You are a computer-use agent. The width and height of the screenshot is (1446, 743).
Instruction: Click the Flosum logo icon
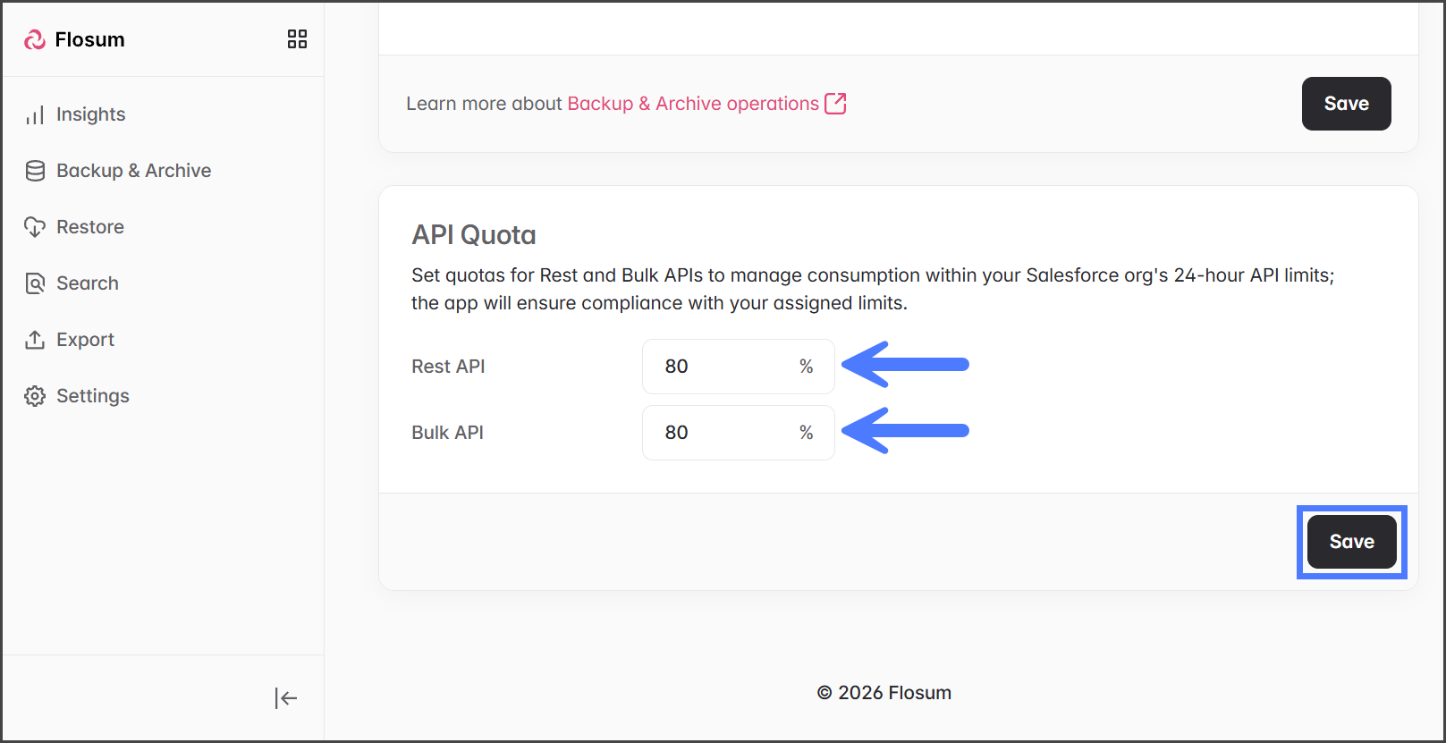click(35, 39)
